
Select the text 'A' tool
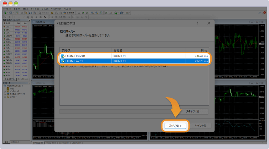click(x=36, y=17)
